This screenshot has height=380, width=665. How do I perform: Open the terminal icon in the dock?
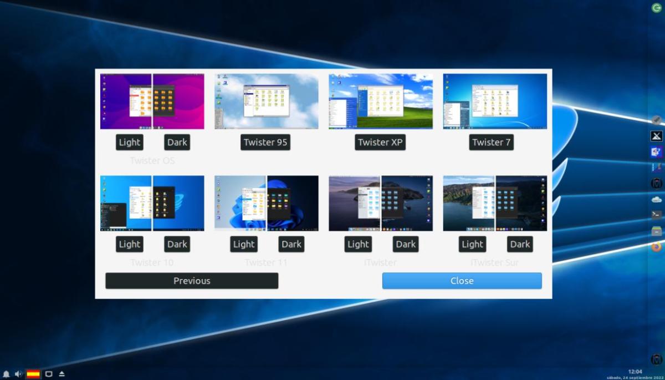pos(656,215)
